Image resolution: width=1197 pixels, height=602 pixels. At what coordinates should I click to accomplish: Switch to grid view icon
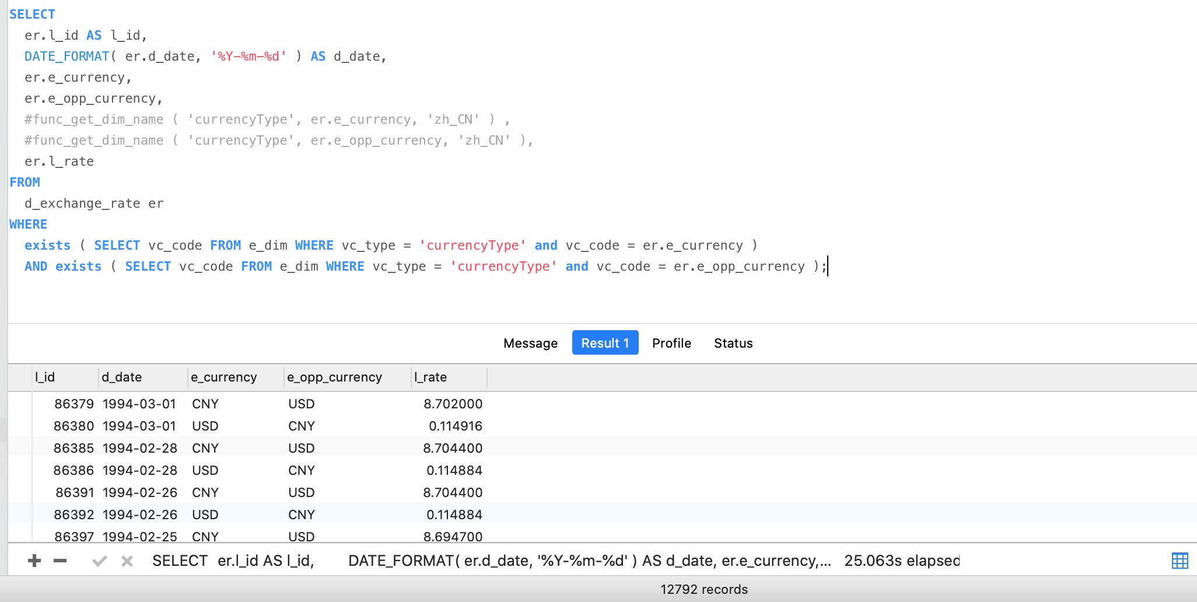pos(1179,561)
